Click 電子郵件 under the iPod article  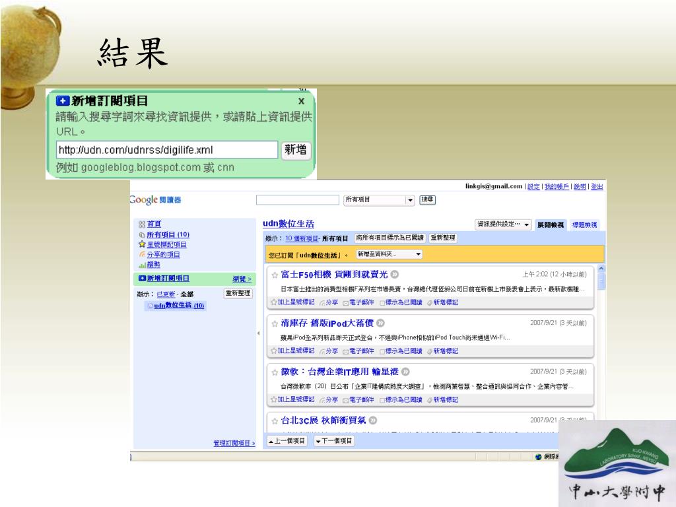pos(358,351)
